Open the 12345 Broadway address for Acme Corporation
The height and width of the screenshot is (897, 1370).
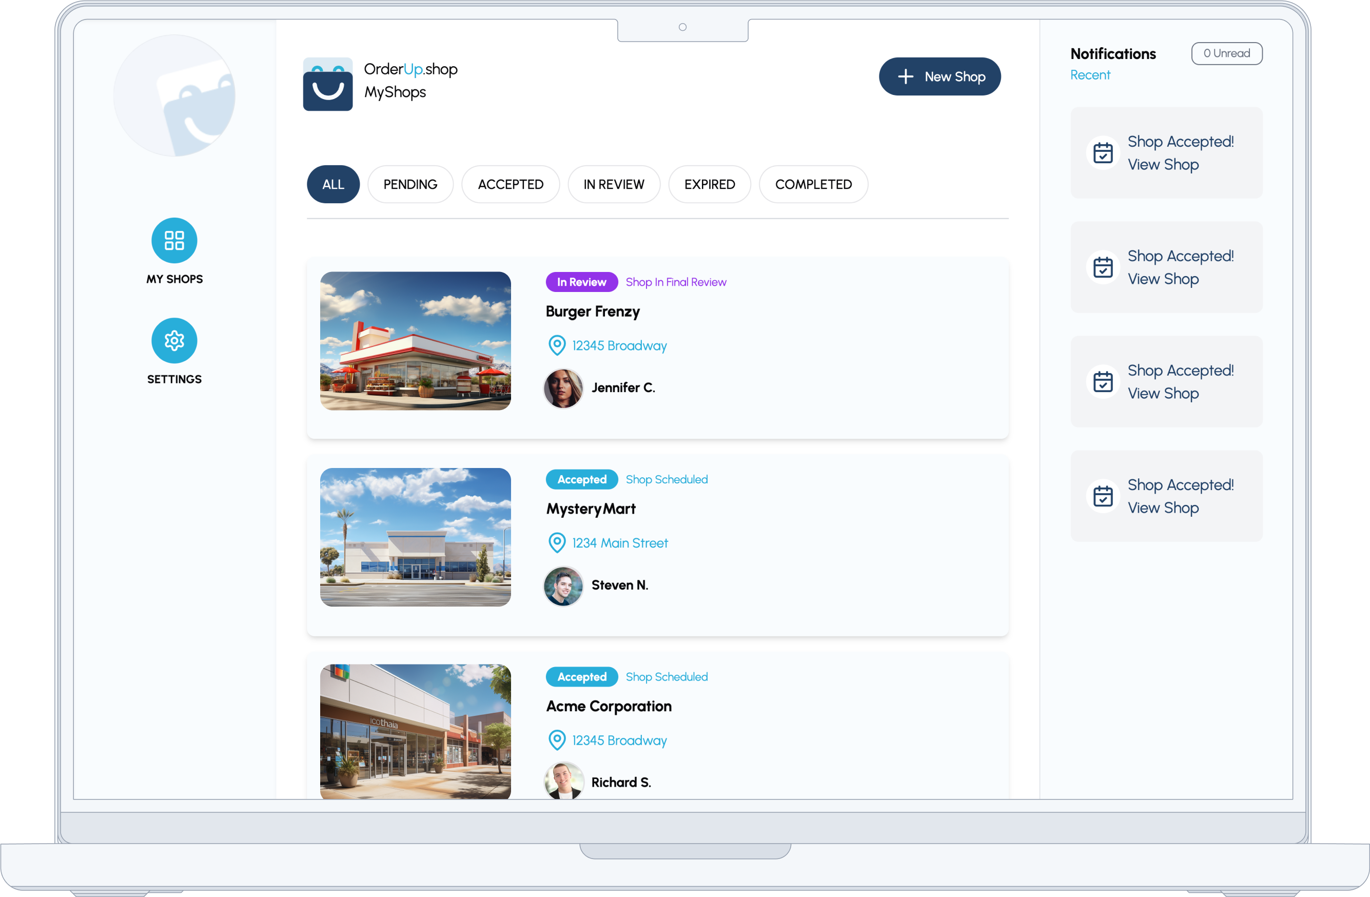619,740
